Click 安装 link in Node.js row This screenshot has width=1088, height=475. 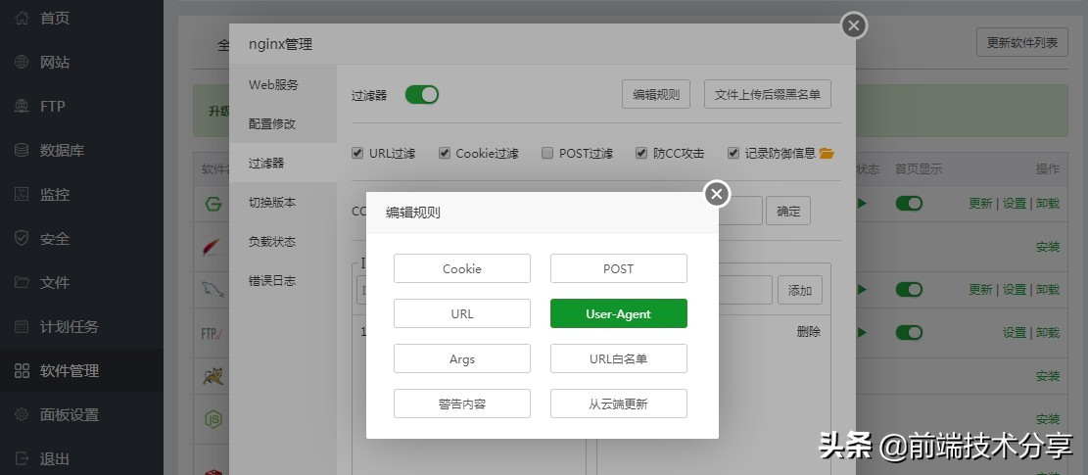(x=1048, y=419)
